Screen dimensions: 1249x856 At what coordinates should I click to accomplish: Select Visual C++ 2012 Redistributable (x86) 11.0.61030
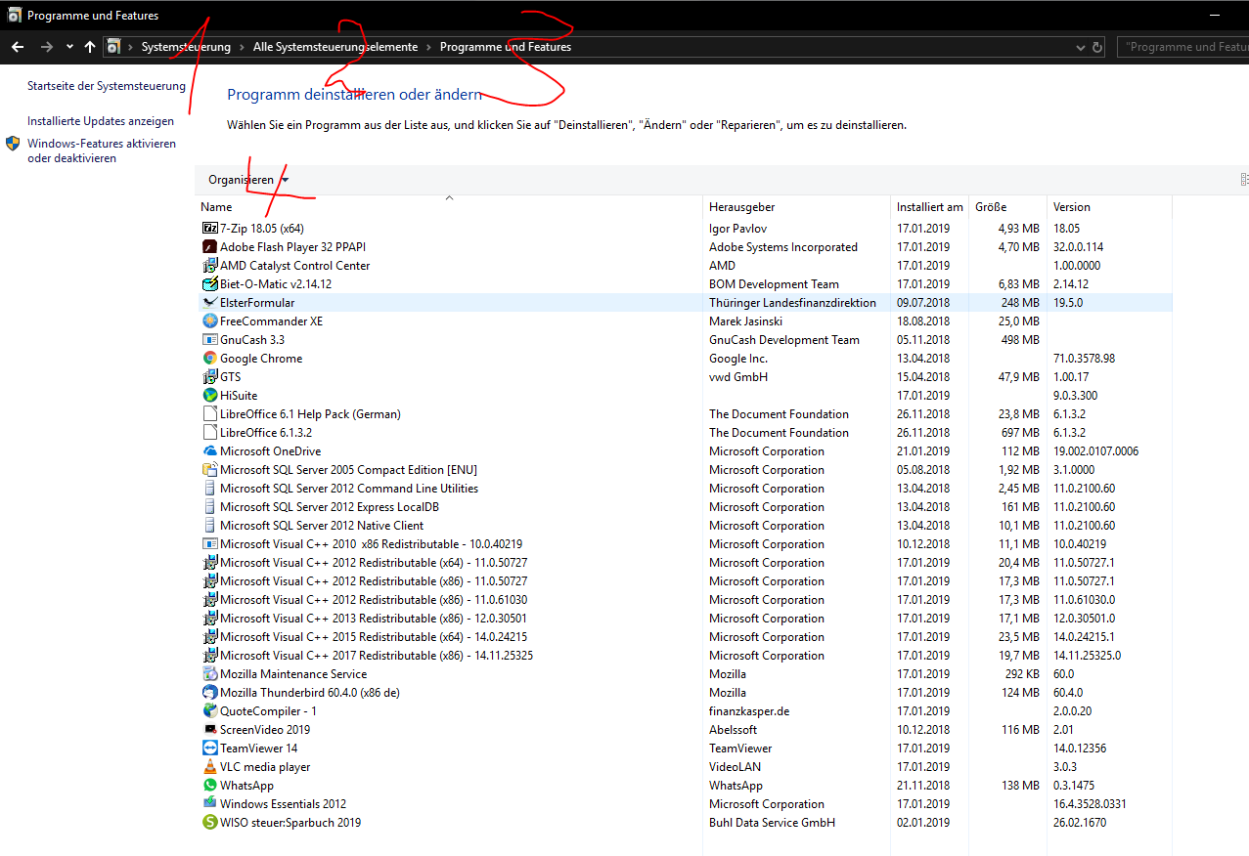point(685,600)
